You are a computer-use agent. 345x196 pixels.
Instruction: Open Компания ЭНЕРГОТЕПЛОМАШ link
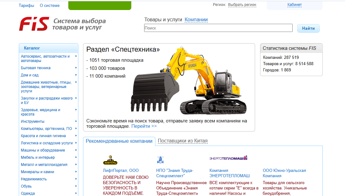pyautogui.click(x=229, y=173)
